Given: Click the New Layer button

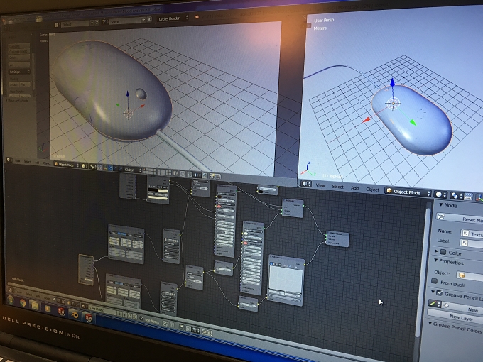Looking at the screenshot, I should (x=455, y=317).
